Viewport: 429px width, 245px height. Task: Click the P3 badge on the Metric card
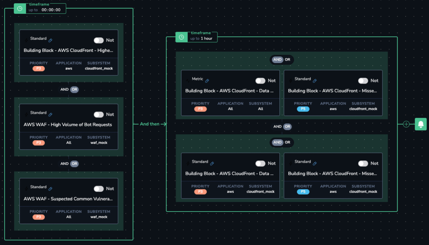[x=200, y=109]
